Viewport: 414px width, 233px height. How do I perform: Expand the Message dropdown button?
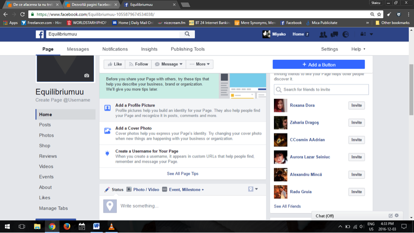click(x=169, y=64)
